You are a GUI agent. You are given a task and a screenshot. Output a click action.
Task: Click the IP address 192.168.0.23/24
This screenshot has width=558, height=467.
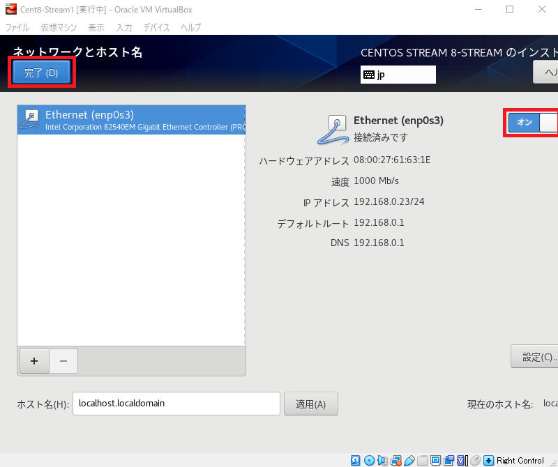point(389,201)
